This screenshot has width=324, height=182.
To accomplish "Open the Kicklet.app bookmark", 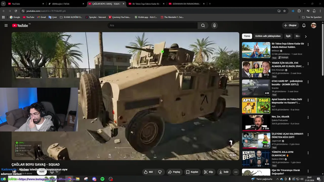I will tap(146, 17).
